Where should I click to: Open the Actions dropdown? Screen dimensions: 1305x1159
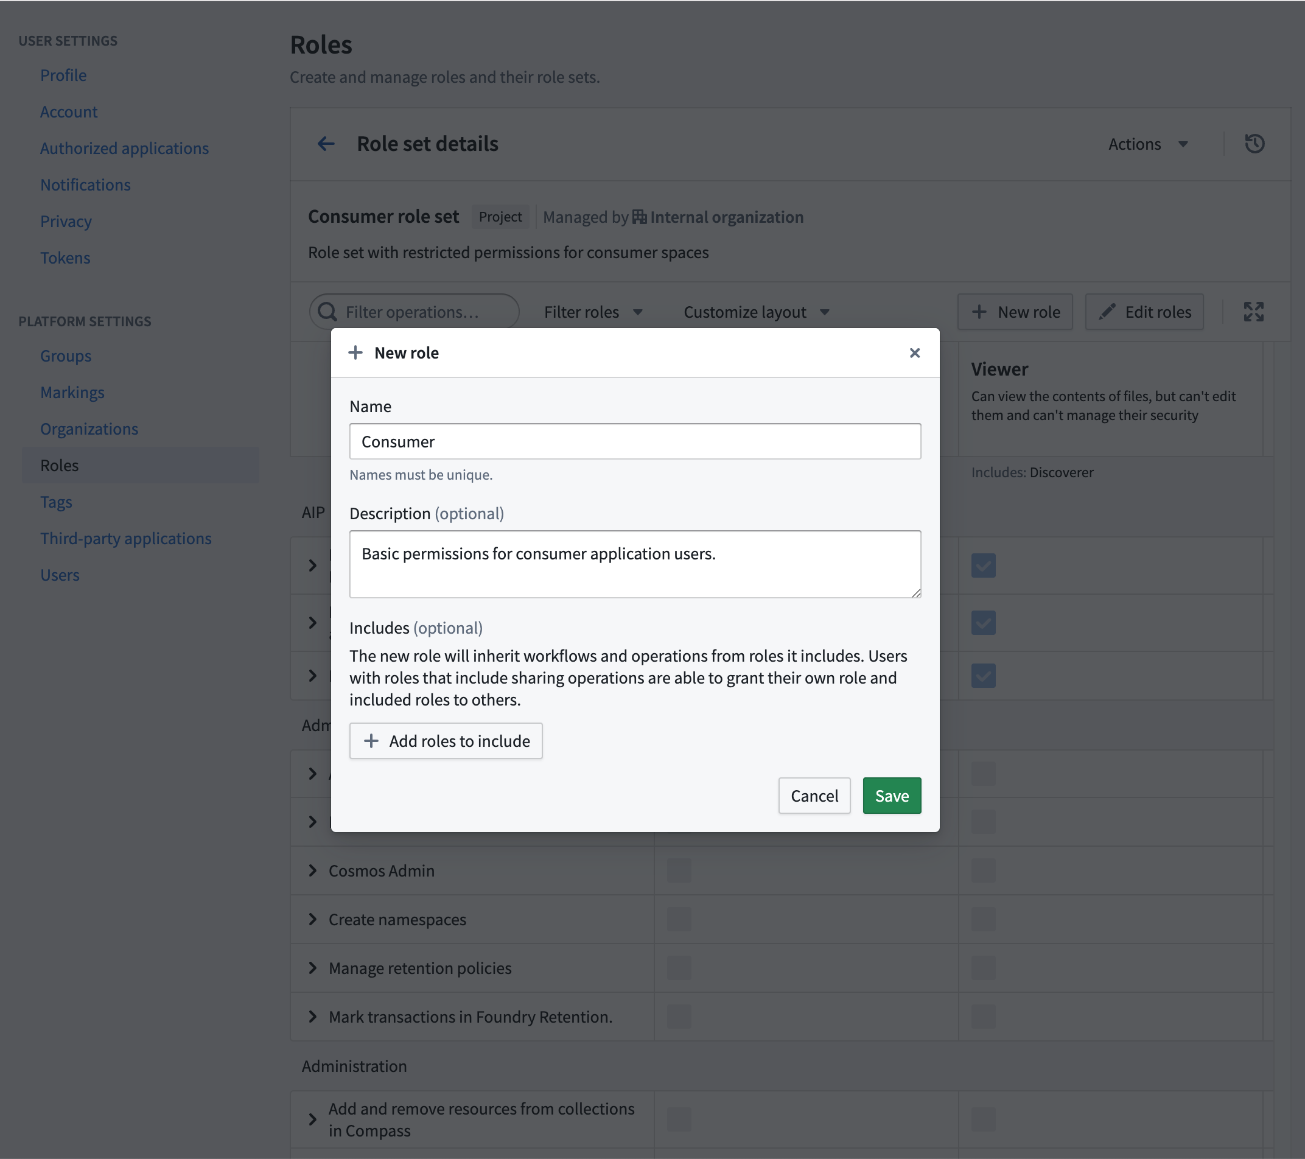click(x=1148, y=144)
